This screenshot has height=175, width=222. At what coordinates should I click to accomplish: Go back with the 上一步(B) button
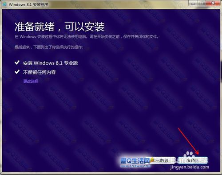coord(160,160)
